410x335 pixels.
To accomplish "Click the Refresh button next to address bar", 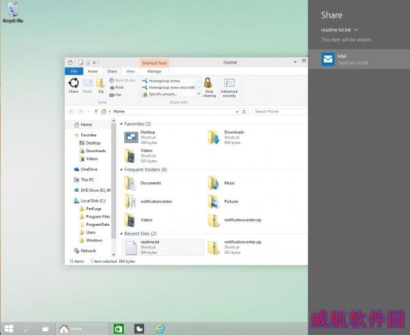I will 244,111.
